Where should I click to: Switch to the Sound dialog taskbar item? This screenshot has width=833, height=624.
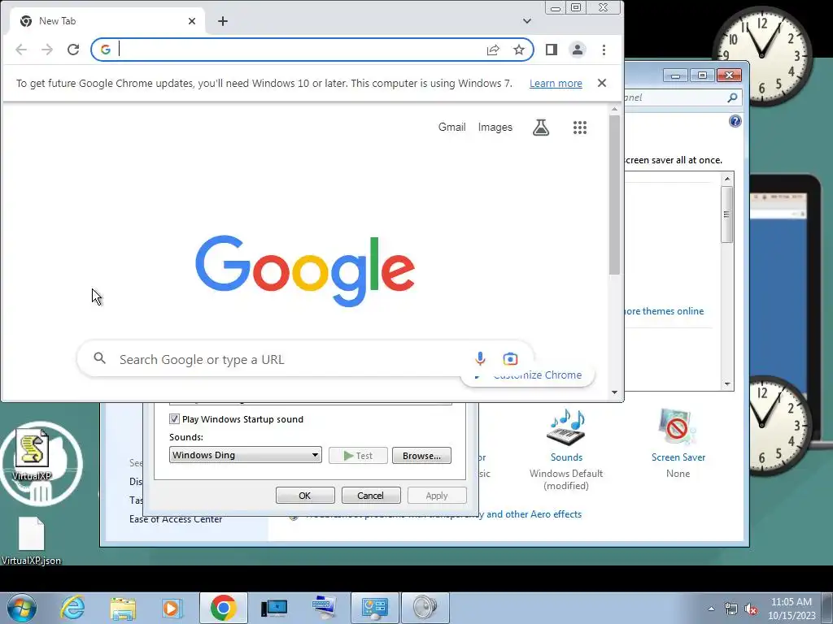click(x=425, y=608)
